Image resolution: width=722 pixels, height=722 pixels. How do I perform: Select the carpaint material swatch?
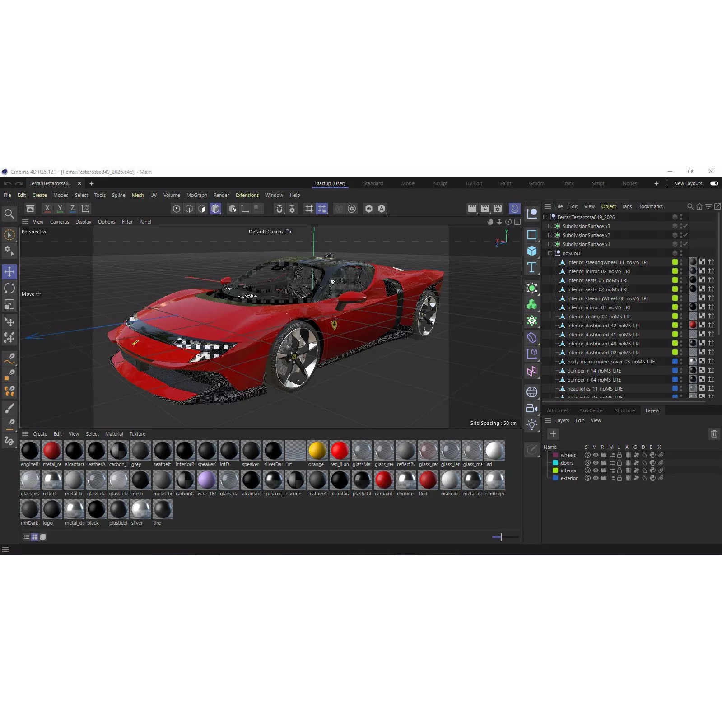384,480
